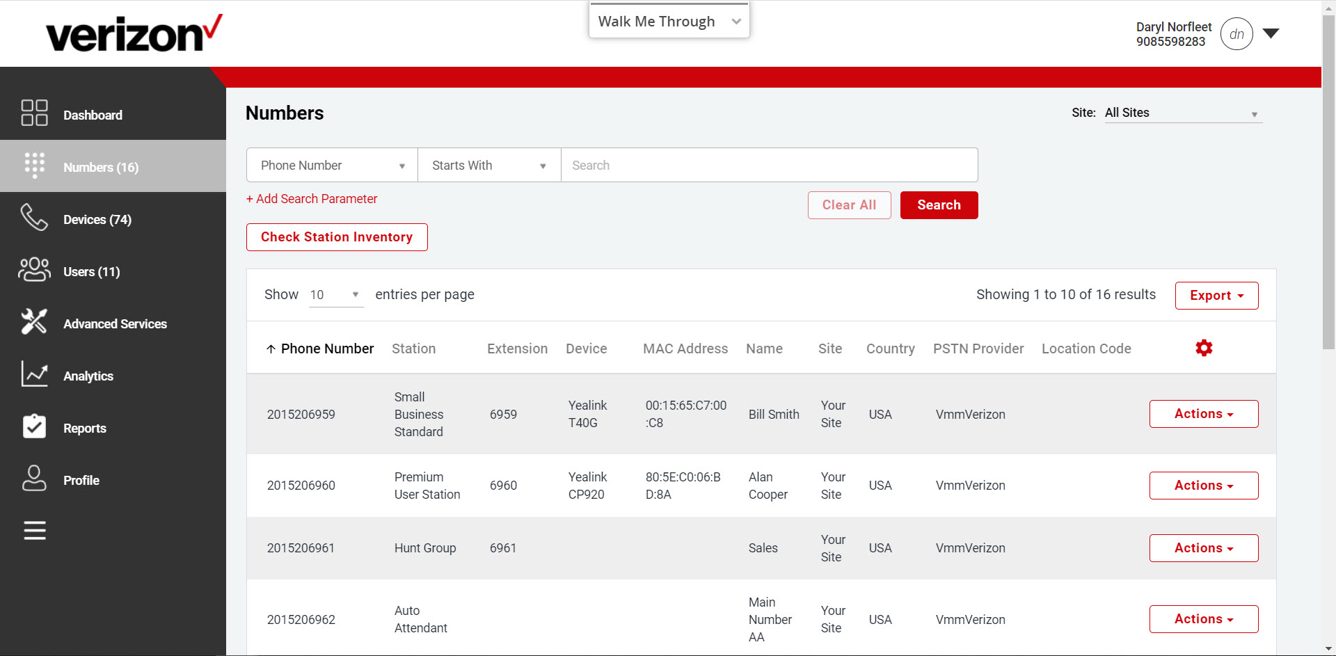The image size is (1336, 656).
Task: Select the Numbers grid icon in sidebar
Action: 33,166
